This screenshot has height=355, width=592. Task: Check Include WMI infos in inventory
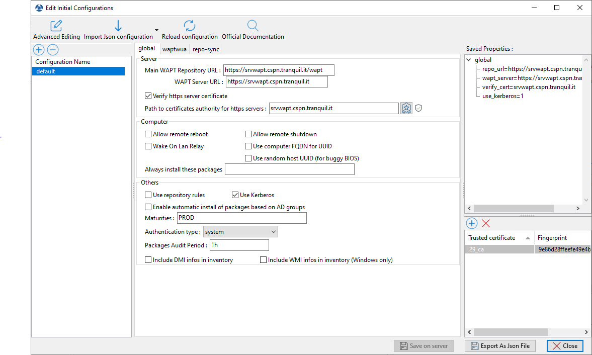[x=263, y=260]
